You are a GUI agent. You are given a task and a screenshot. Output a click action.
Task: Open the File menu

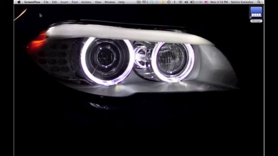(46, 2)
